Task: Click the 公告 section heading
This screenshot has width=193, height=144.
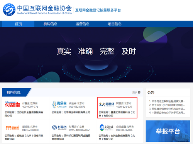Action: tap(151, 93)
